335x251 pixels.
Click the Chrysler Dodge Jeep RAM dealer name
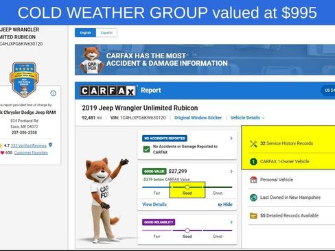(28, 112)
